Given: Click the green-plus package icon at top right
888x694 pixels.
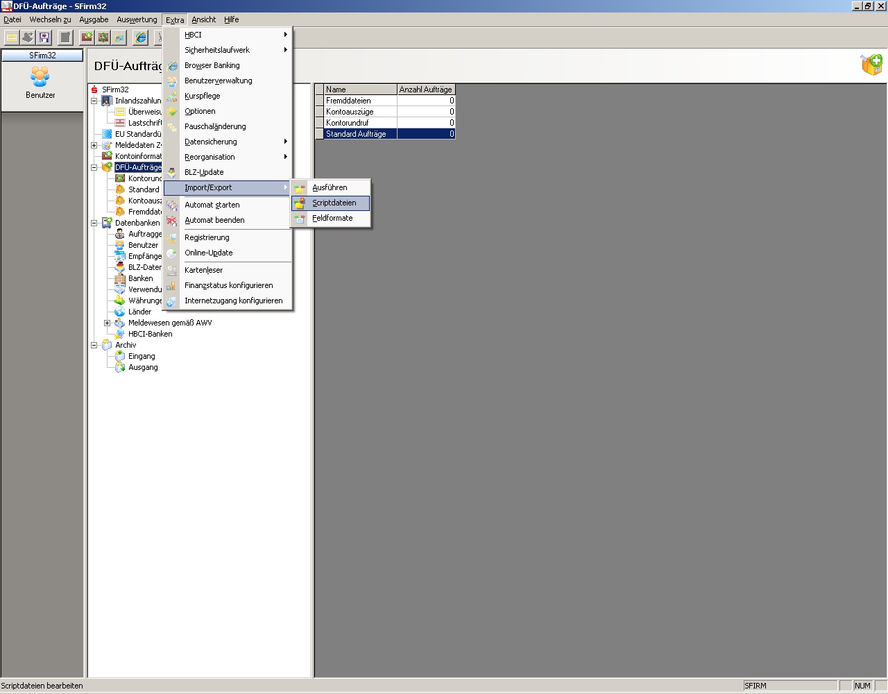Looking at the screenshot, I should click(x=871, y=65).
